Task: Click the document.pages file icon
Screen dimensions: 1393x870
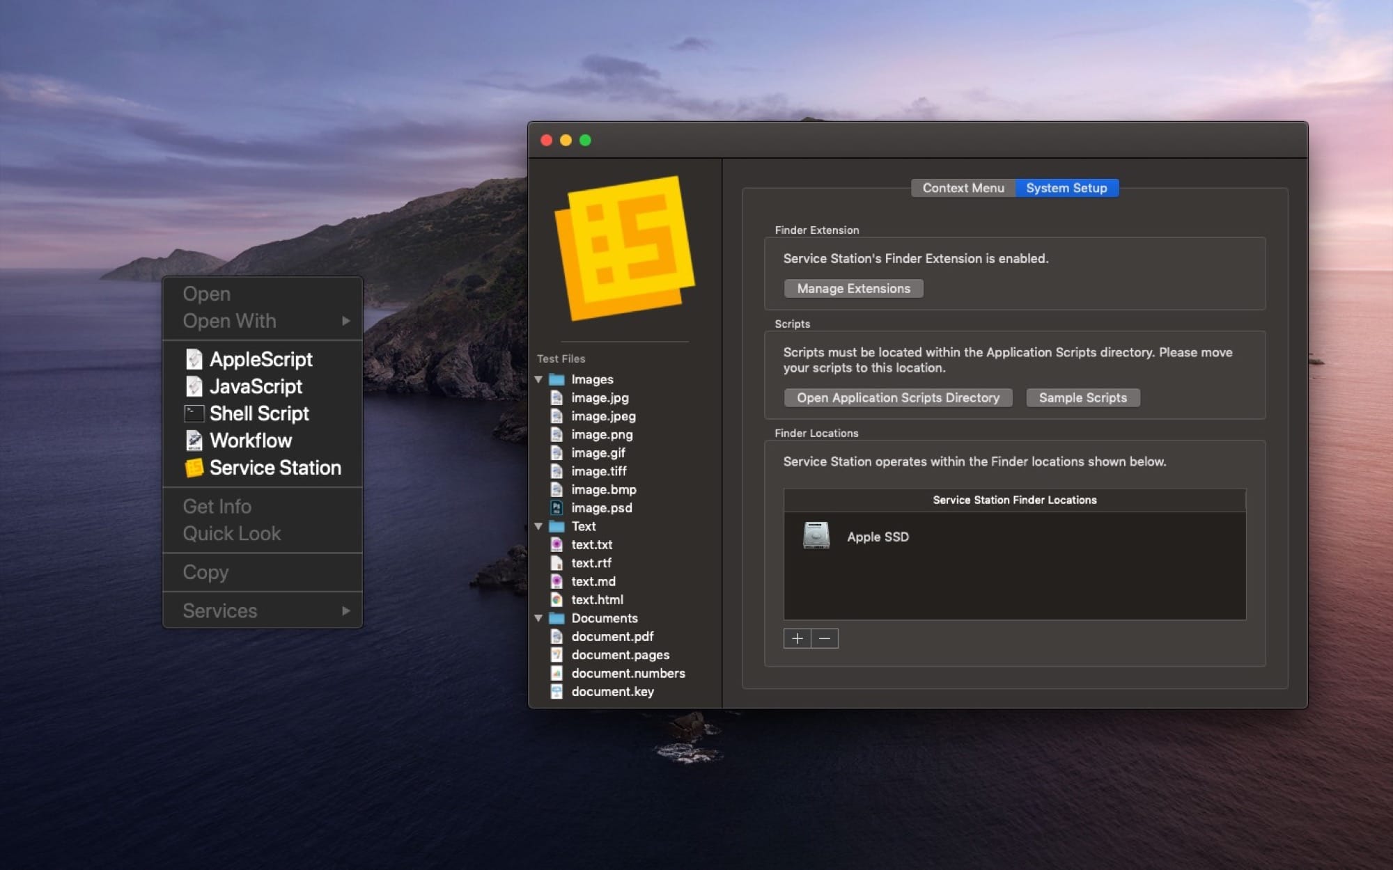Action: 557,655
